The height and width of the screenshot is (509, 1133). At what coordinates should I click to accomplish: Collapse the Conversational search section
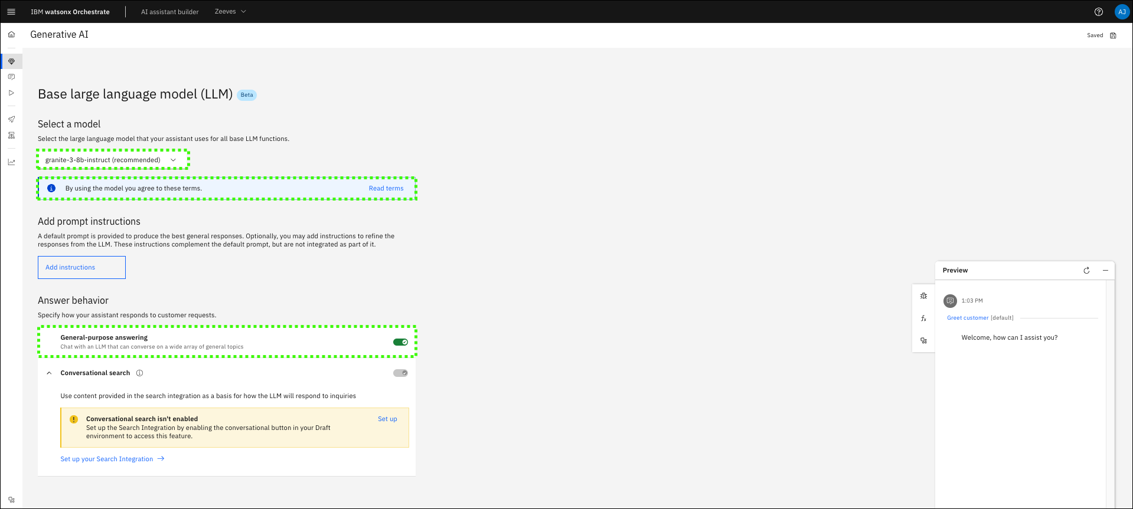click(x=50, y=373)
